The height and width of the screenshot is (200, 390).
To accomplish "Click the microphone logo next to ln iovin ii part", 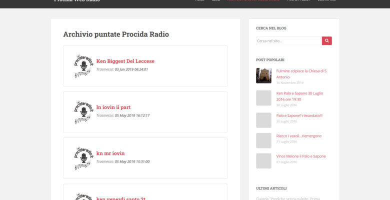I will point(82,112).
